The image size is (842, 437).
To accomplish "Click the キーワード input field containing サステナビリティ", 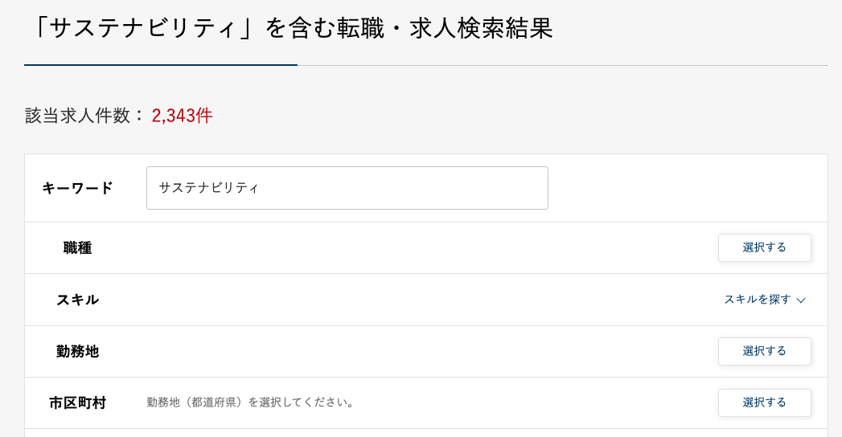I will coord(347,188).
